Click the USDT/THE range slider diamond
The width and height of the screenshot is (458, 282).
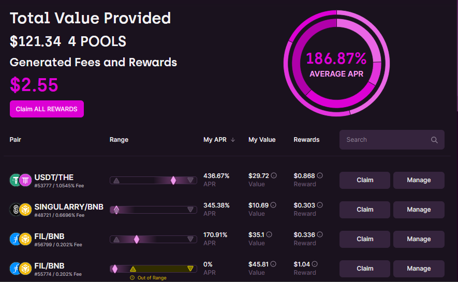(x=173, y=181)
